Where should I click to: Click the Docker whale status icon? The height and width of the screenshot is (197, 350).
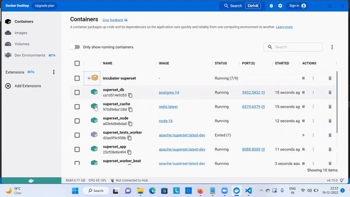tap(31, 181)
